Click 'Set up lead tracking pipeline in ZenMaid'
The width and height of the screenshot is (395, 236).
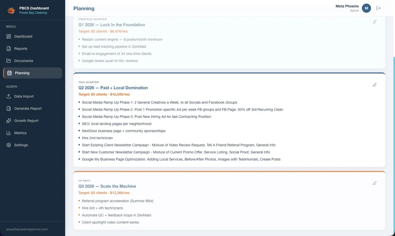pos(114,47)
